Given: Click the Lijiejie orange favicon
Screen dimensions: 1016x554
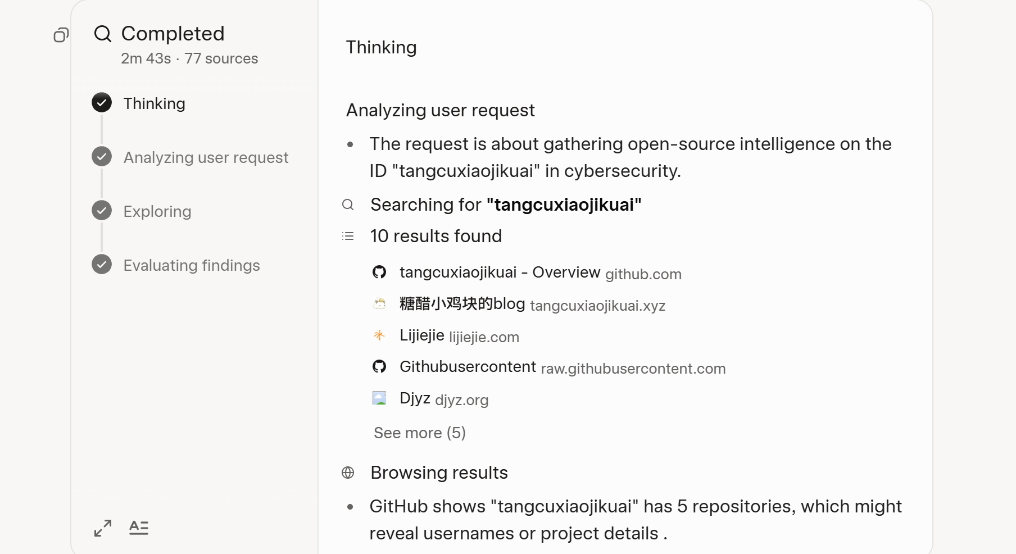Looking at the screenshot, I should 379,335.
